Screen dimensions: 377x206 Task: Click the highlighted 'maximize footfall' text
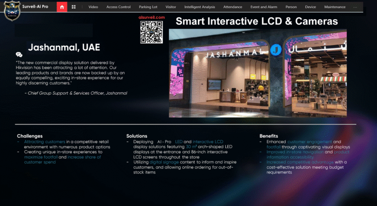tap(41, 157)
